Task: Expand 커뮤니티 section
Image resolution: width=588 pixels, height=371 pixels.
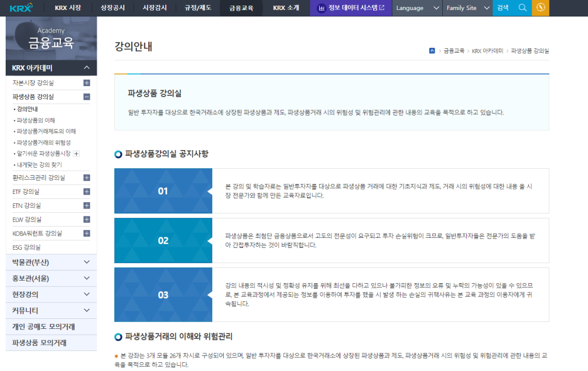Action: (x=52, y=311)
